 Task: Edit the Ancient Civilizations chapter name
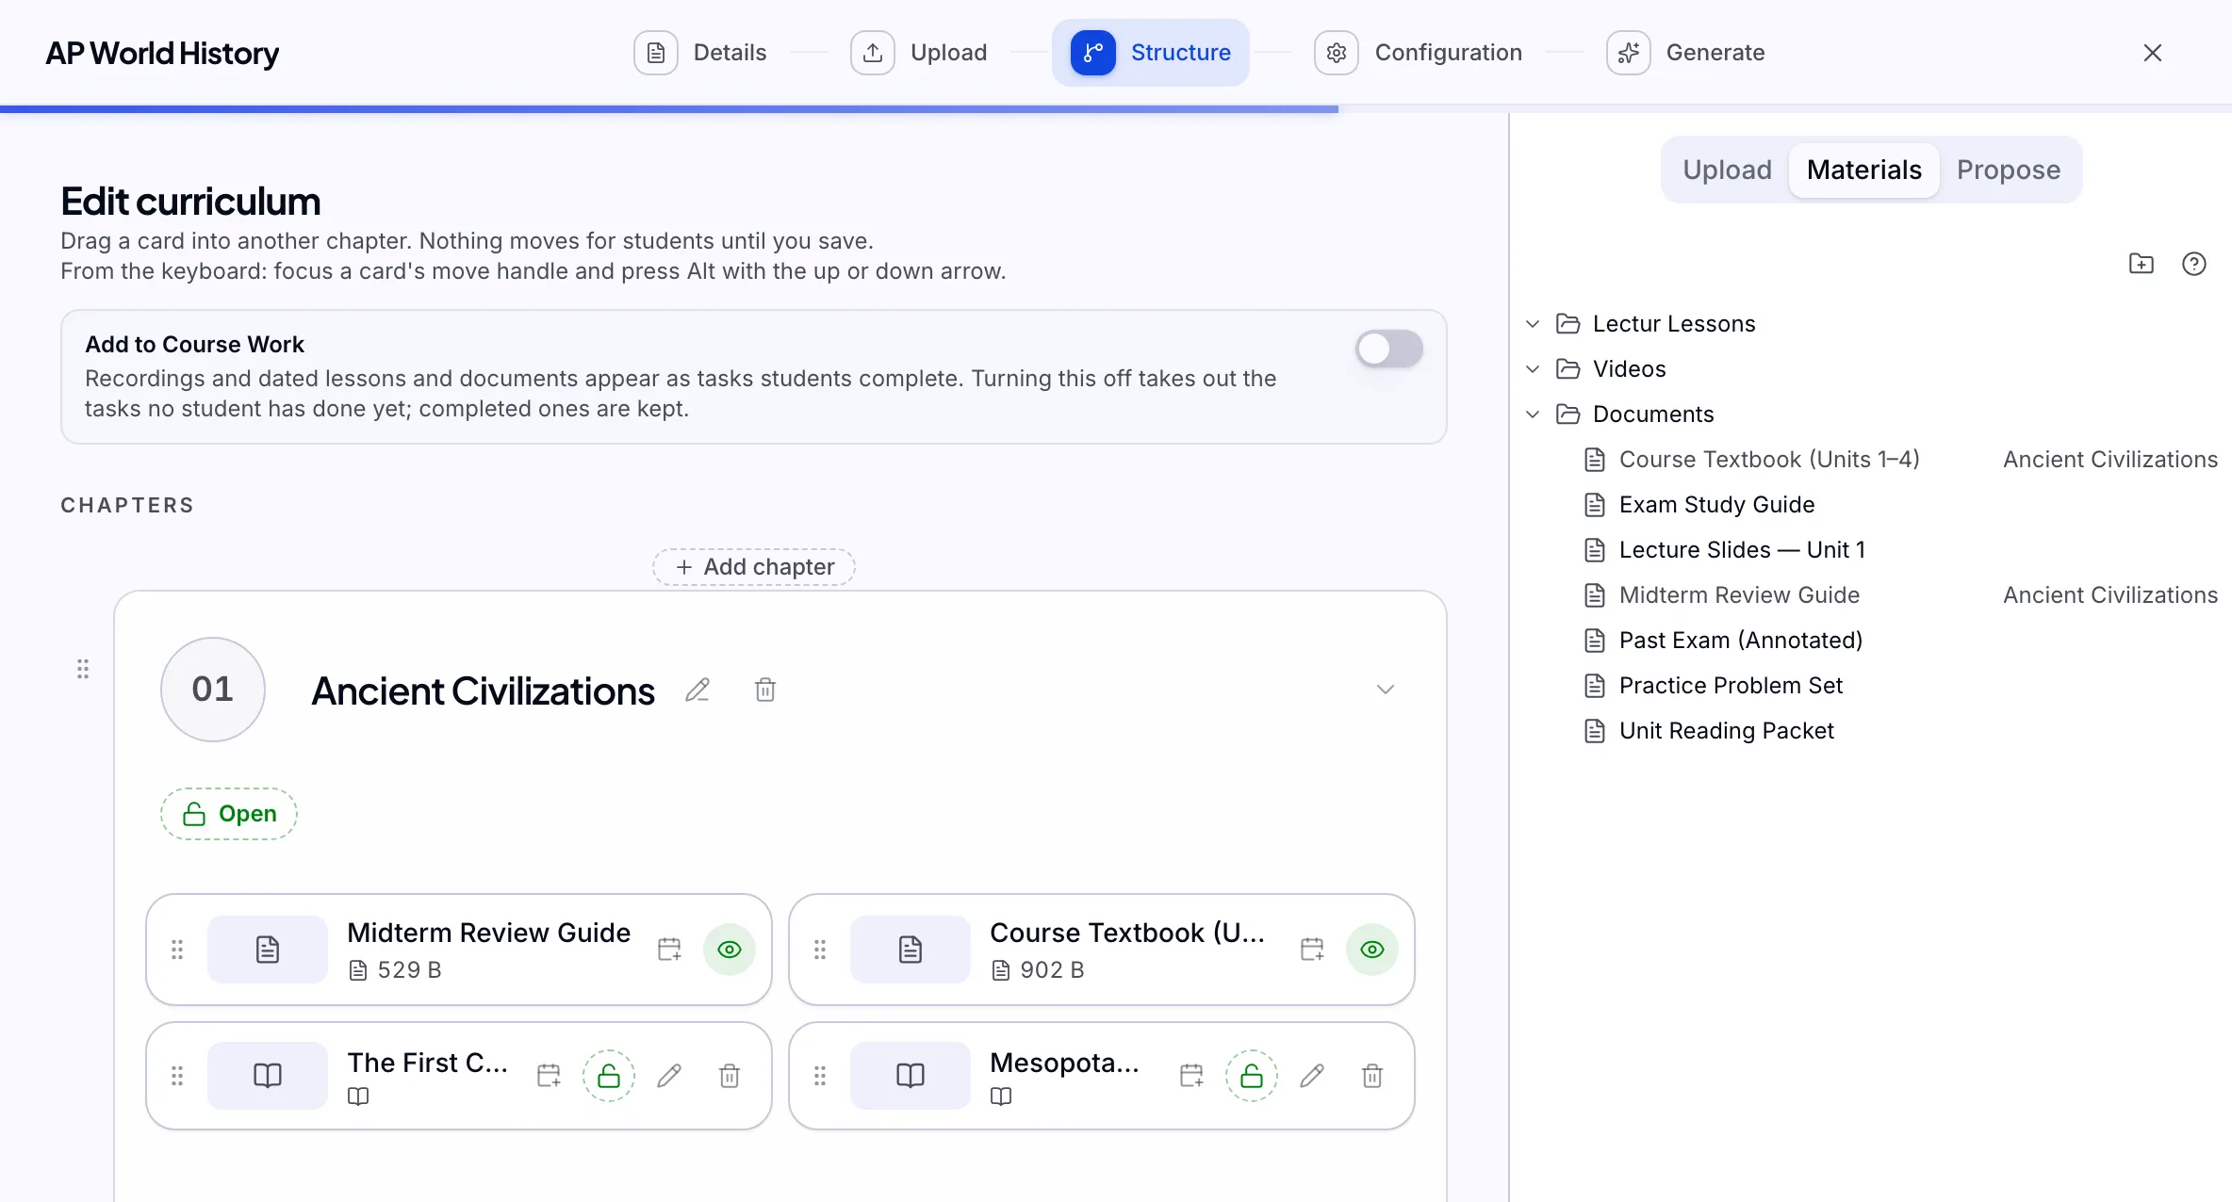coord(697,690)
